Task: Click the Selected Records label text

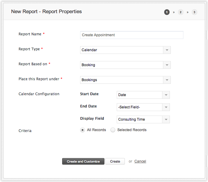Action: 132,130
